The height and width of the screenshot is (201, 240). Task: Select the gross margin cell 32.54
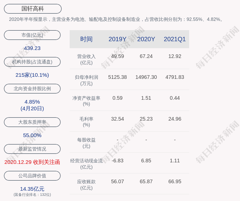pyautogui.click(x=117, y=119)
